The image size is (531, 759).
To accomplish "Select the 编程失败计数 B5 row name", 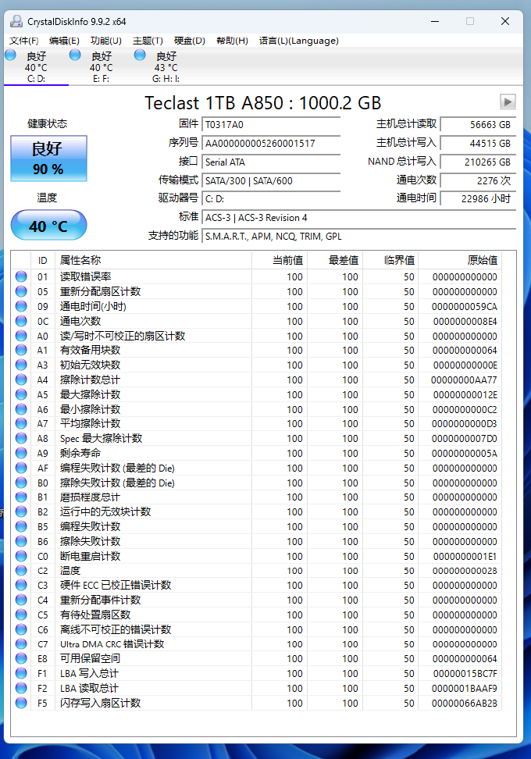I will [x=90, y=526].
